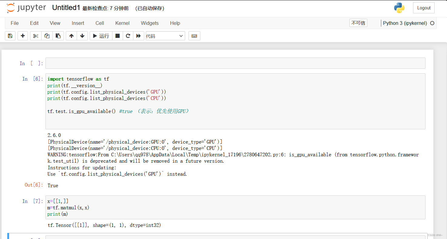Click the Out[6] prompt label
This screenshot has height=239, width=447.
(x=34, y=185)
